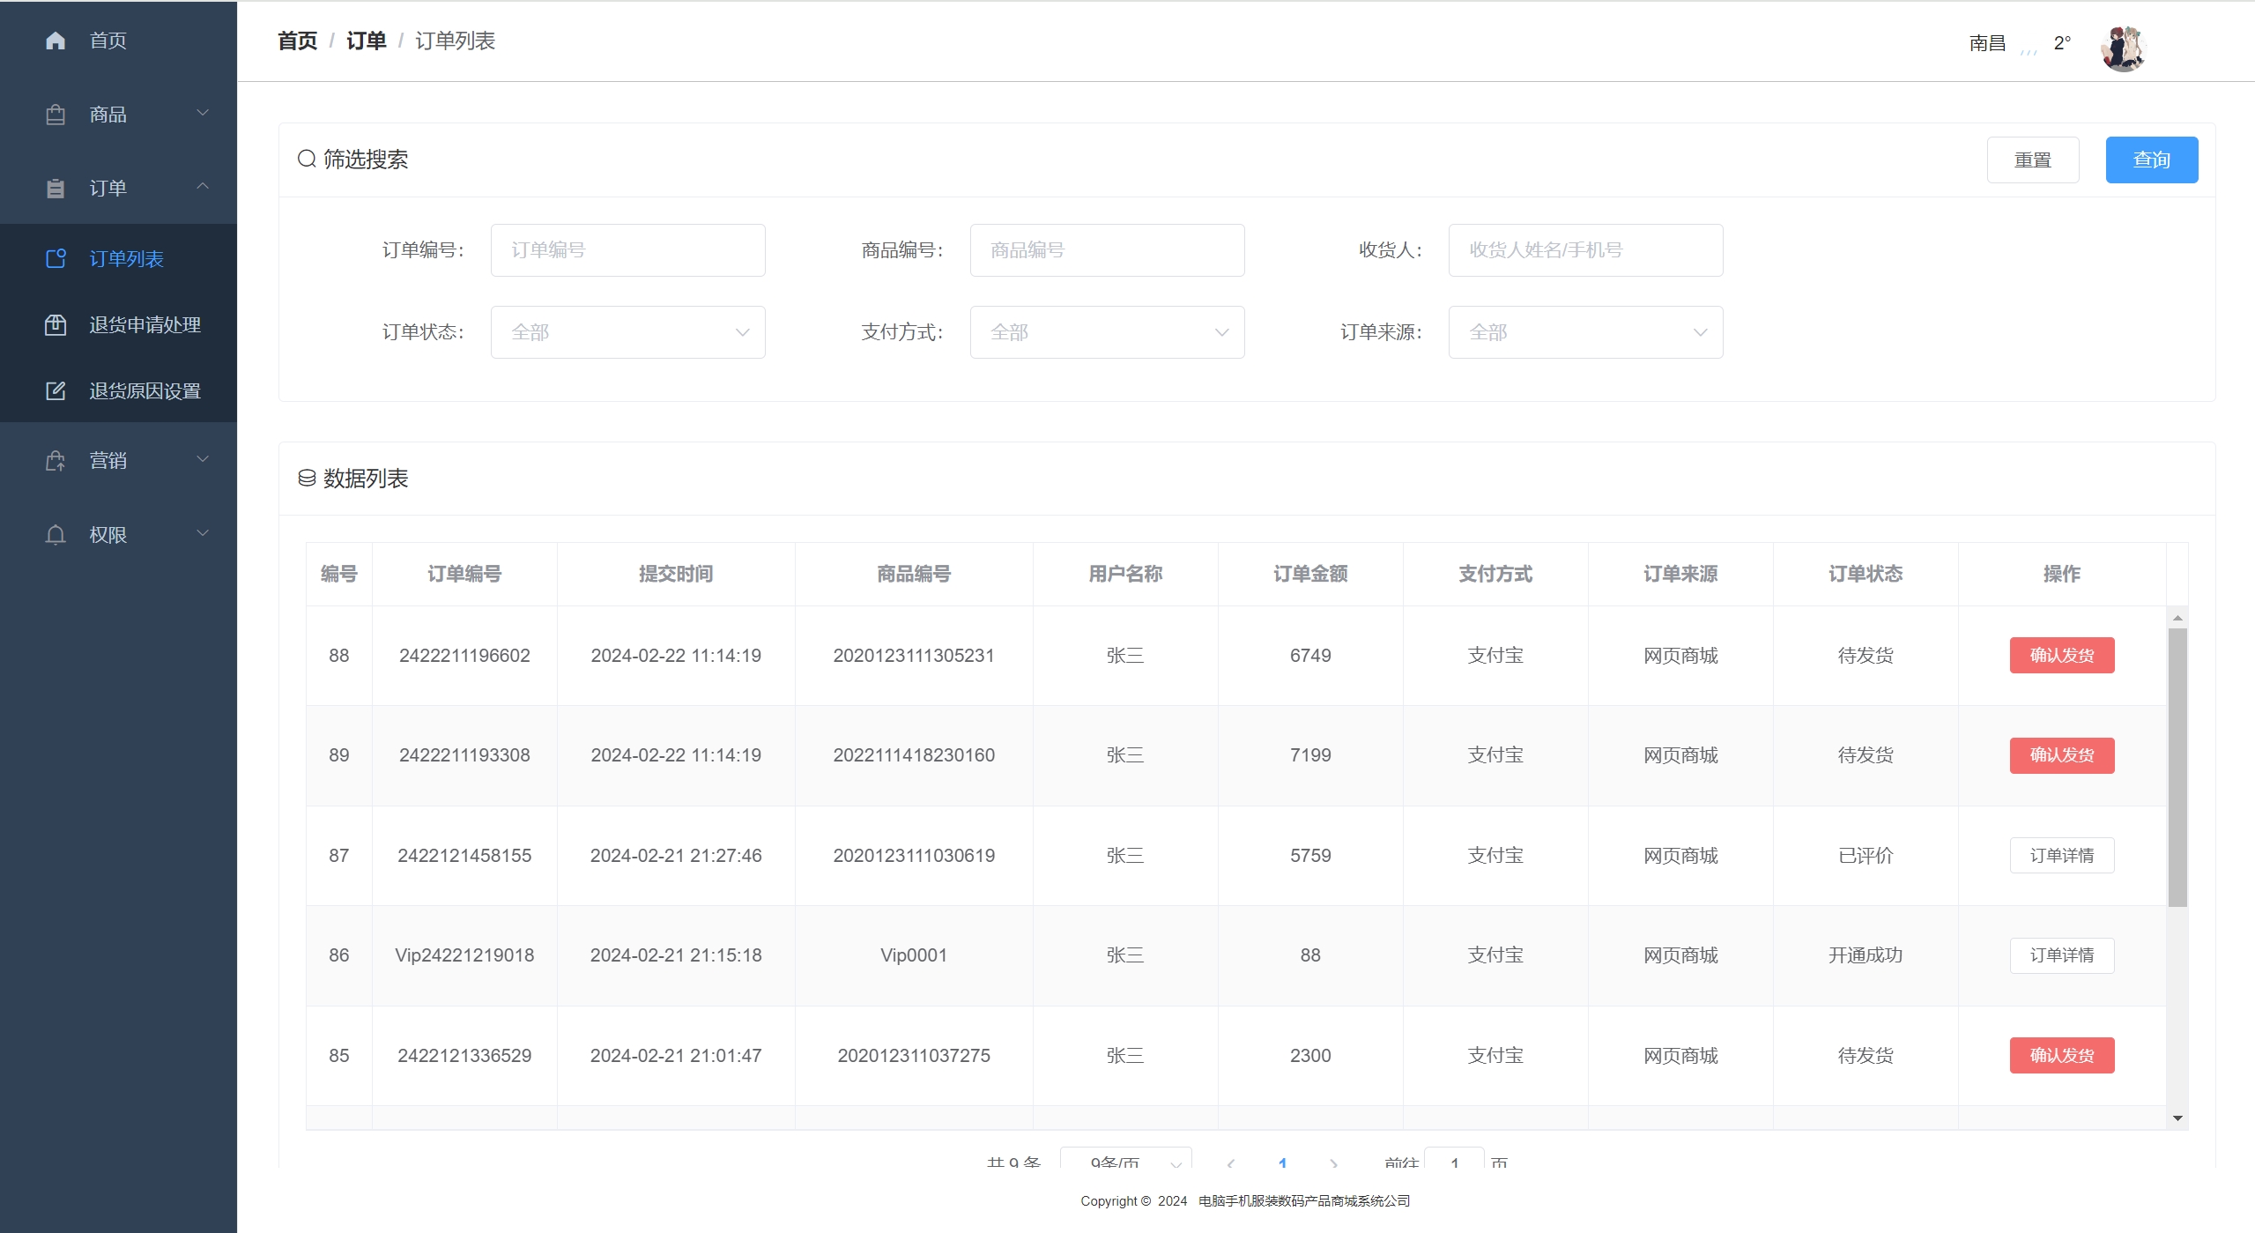The height and width of the screenshot is (1233, 2255).
Task: Focus the 收货人 search input field
Action: coord(1585,250)
